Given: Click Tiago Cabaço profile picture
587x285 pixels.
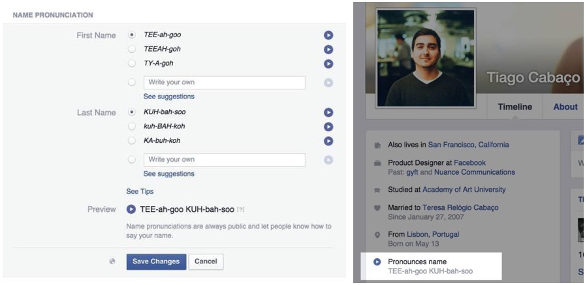Looking at the screenshot, I should 426,58.
